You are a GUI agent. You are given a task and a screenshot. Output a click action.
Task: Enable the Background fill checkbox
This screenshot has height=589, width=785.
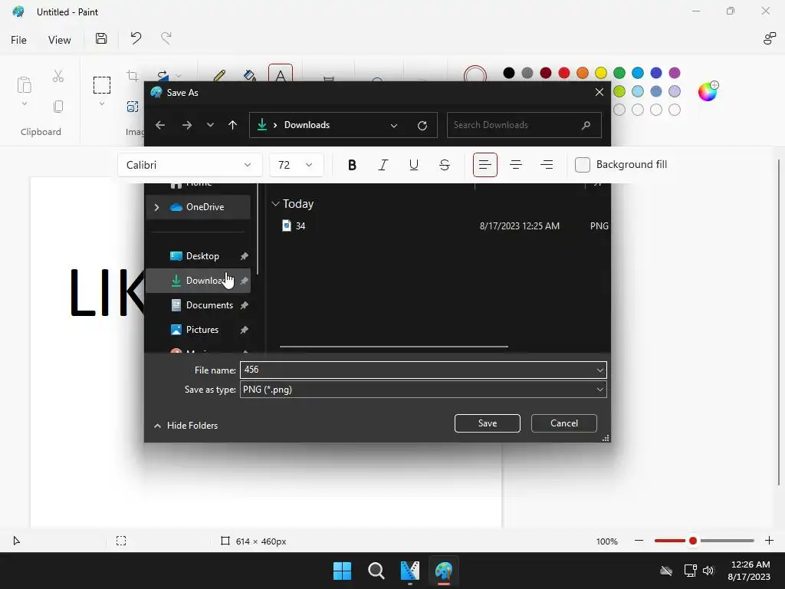(583, 165)
